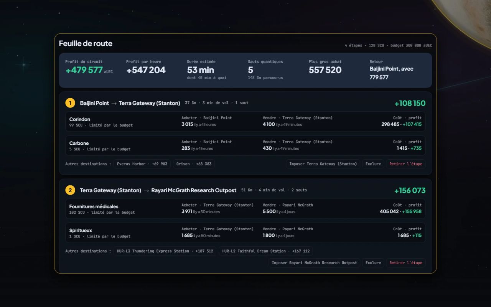Viewport: 491px width, 307px height.
Task: Click the Carbone commodity name
Action: point(79,143)
